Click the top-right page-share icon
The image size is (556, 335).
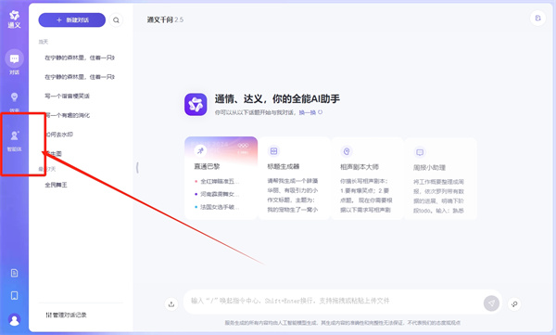pos(537,19)
